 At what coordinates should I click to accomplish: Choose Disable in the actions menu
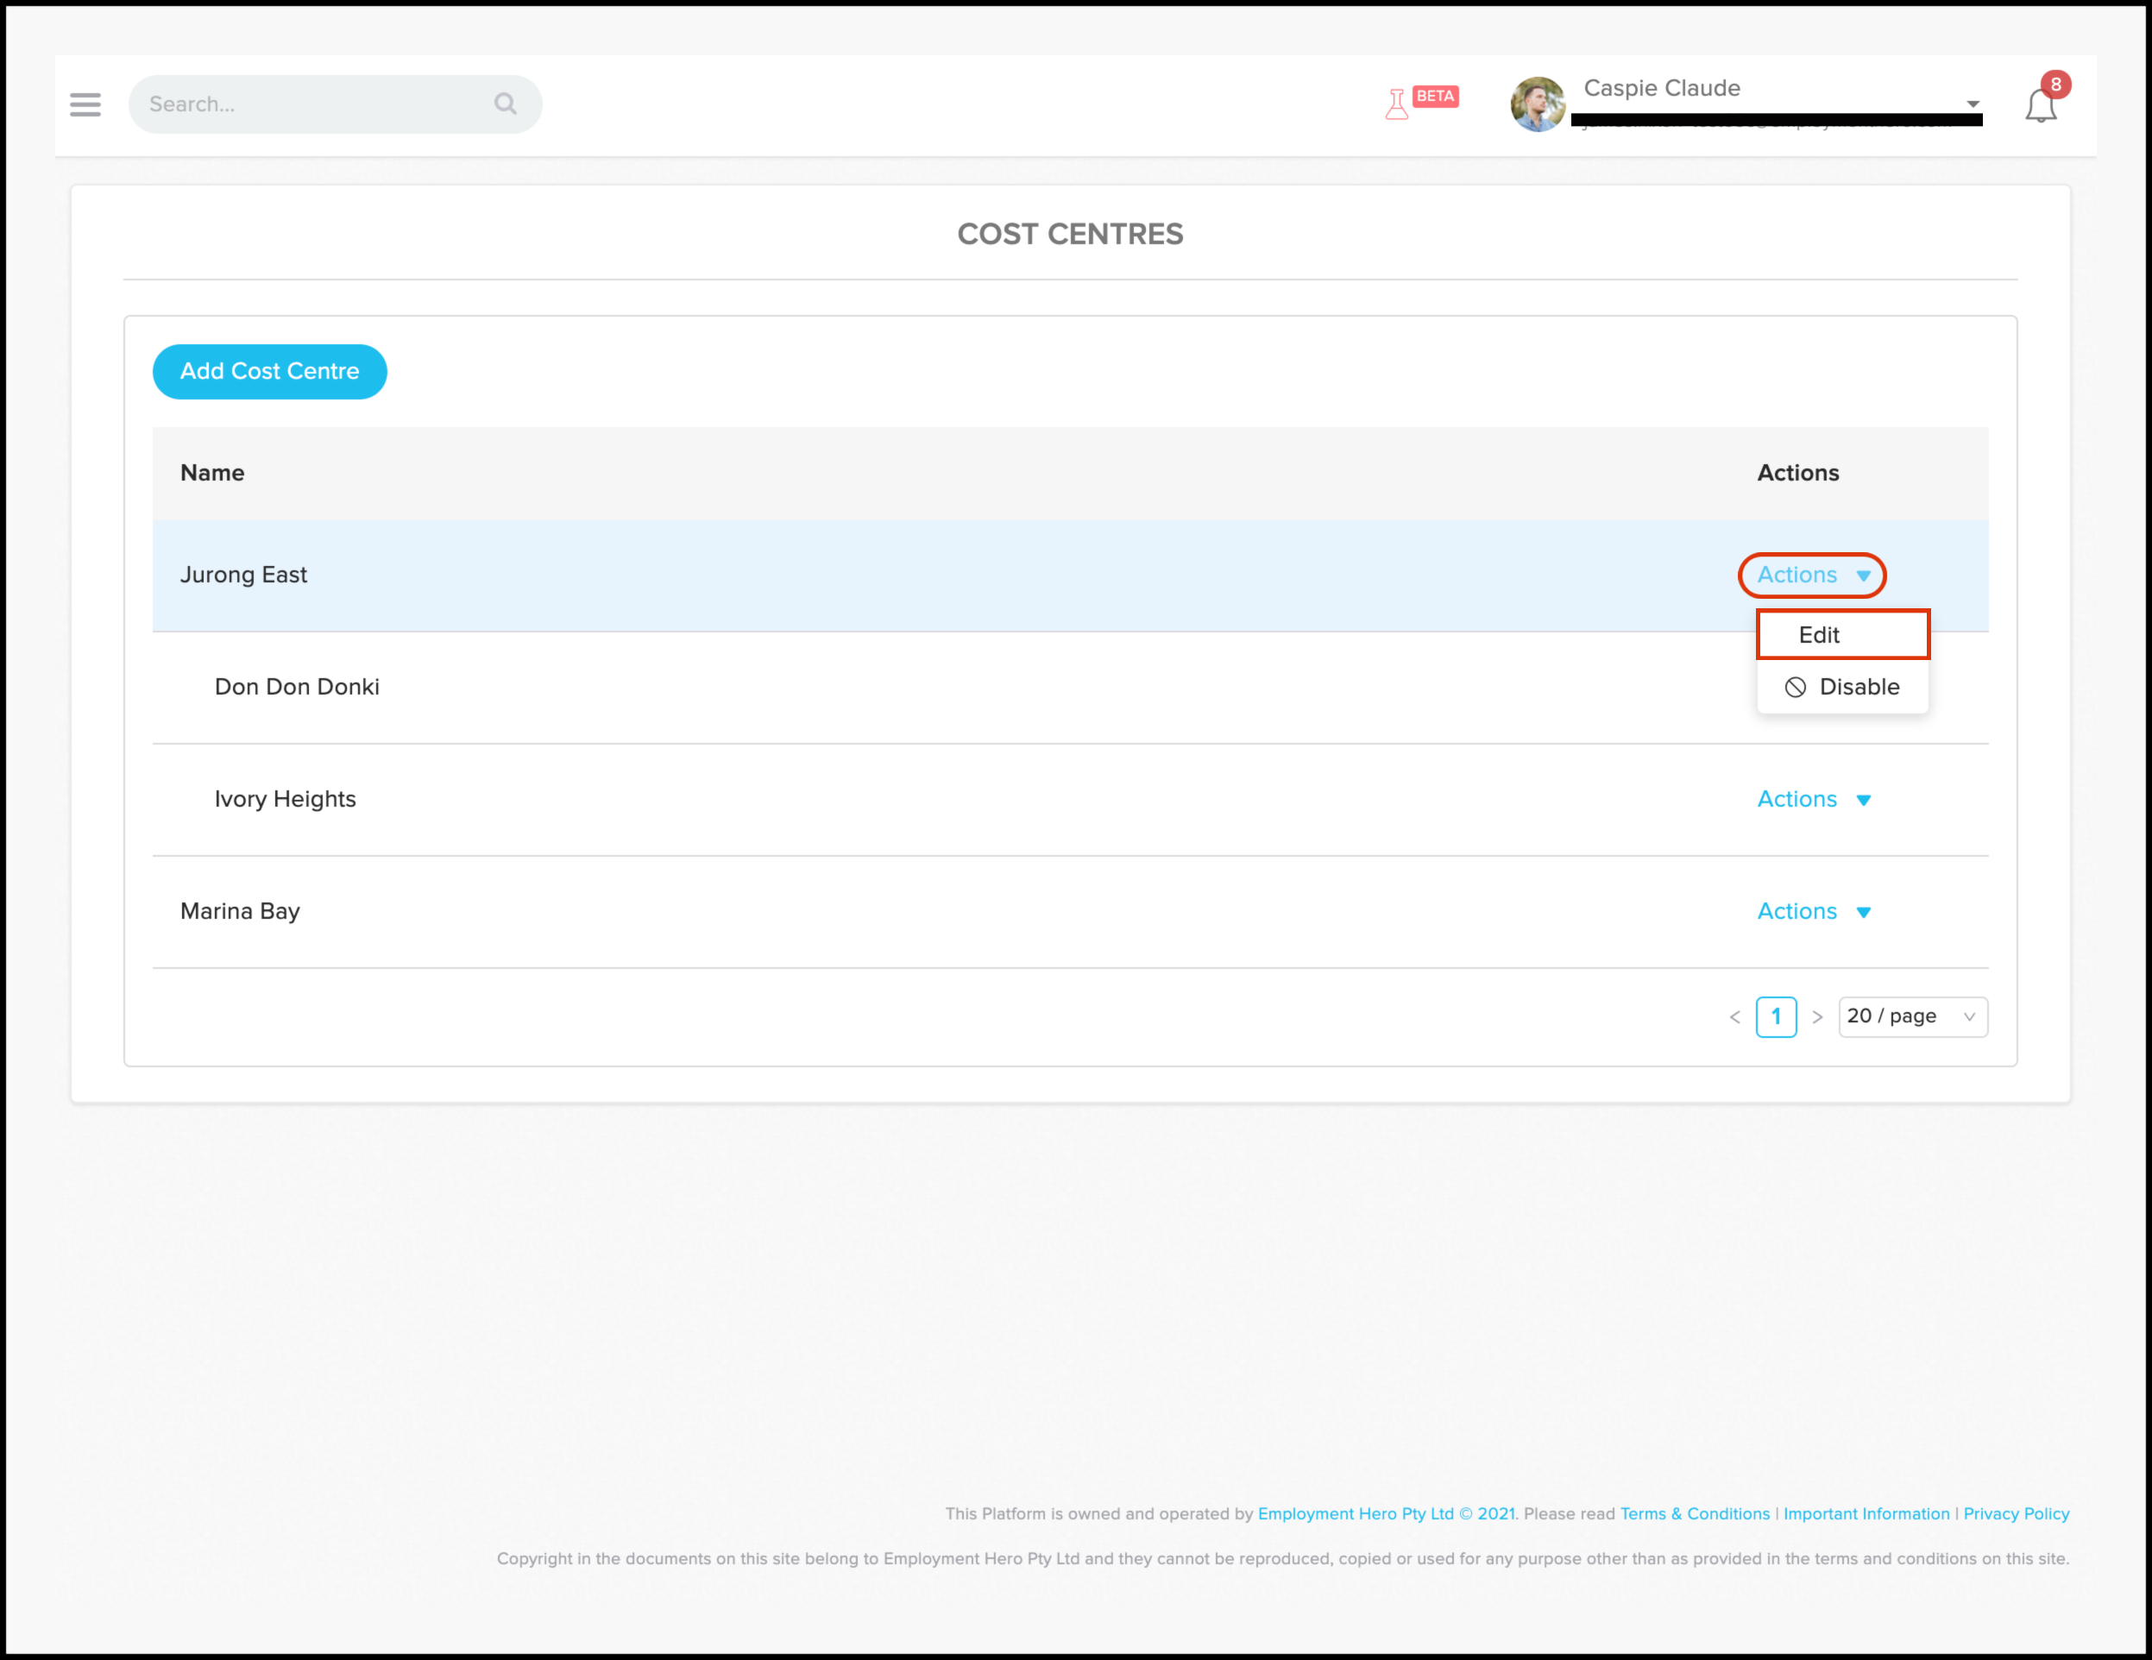1841,687
